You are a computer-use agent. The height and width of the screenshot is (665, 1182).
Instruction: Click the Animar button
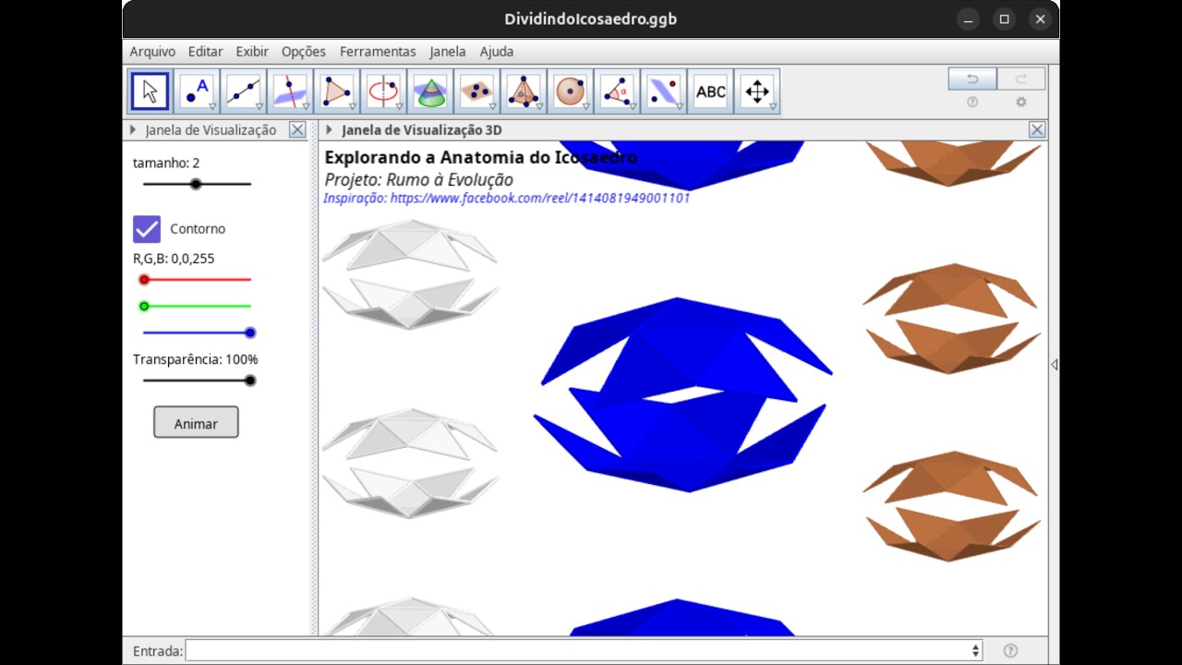[x=196, y=423]
